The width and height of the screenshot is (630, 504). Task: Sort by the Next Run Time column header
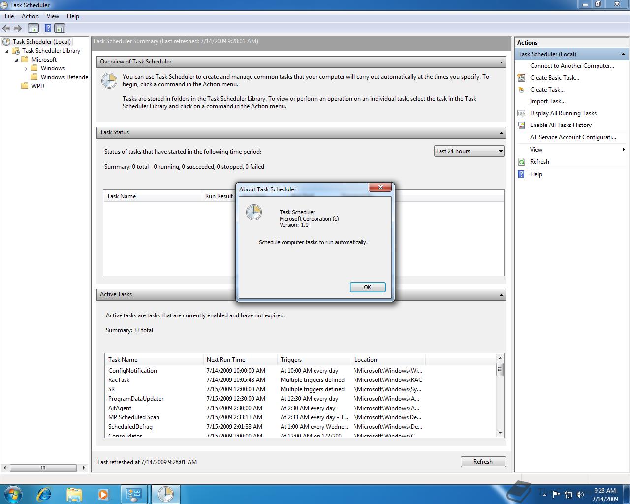point(240,360)
